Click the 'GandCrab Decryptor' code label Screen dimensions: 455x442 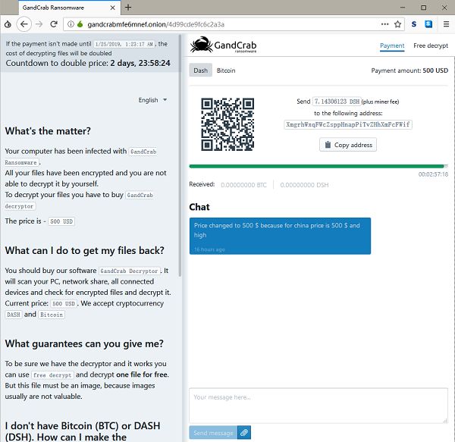129,271
